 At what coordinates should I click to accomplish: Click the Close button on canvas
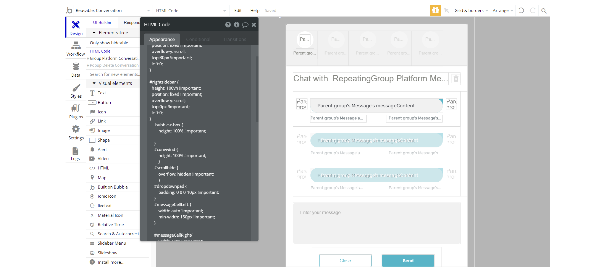(345, 261)
